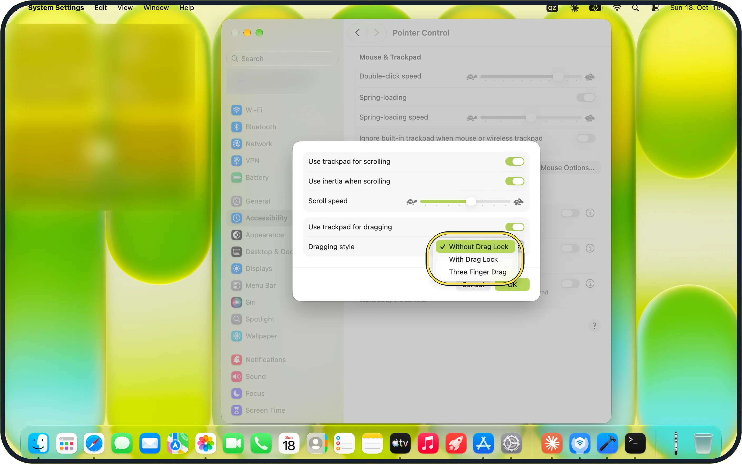Open the Edit menu
The height and width of the screenshot is (464, 742).
click(100, 8)
